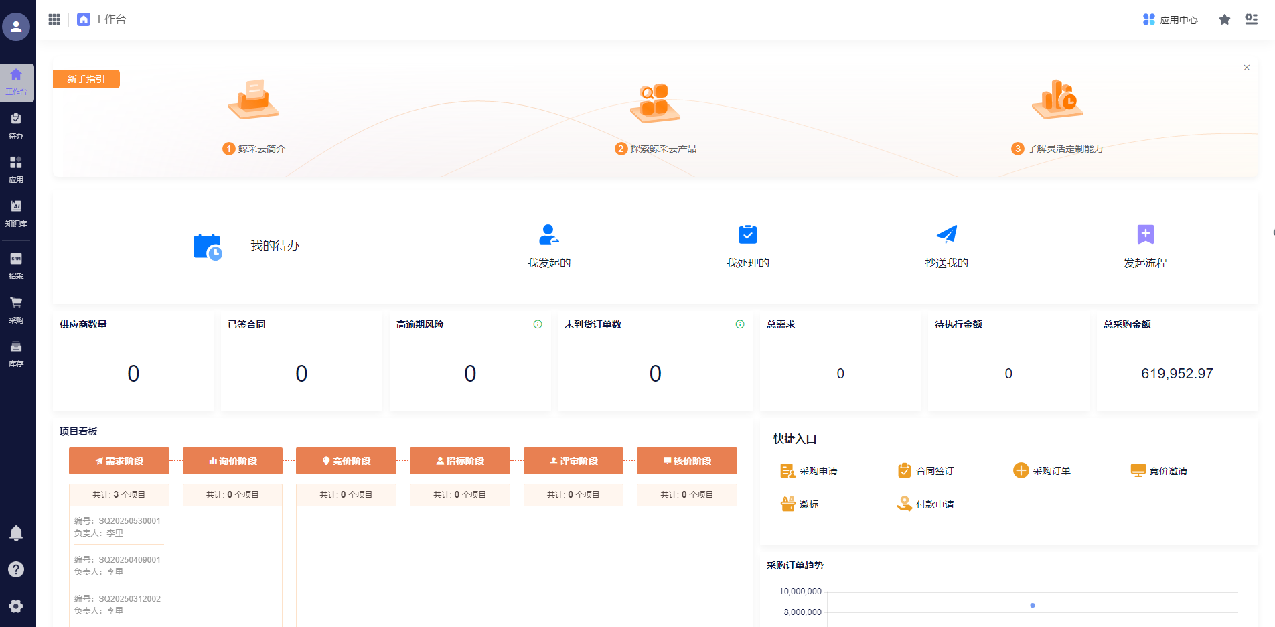Switch to the 招标阶段 stage tab
Screen dimensions: 1275x627
click(459, 461)
